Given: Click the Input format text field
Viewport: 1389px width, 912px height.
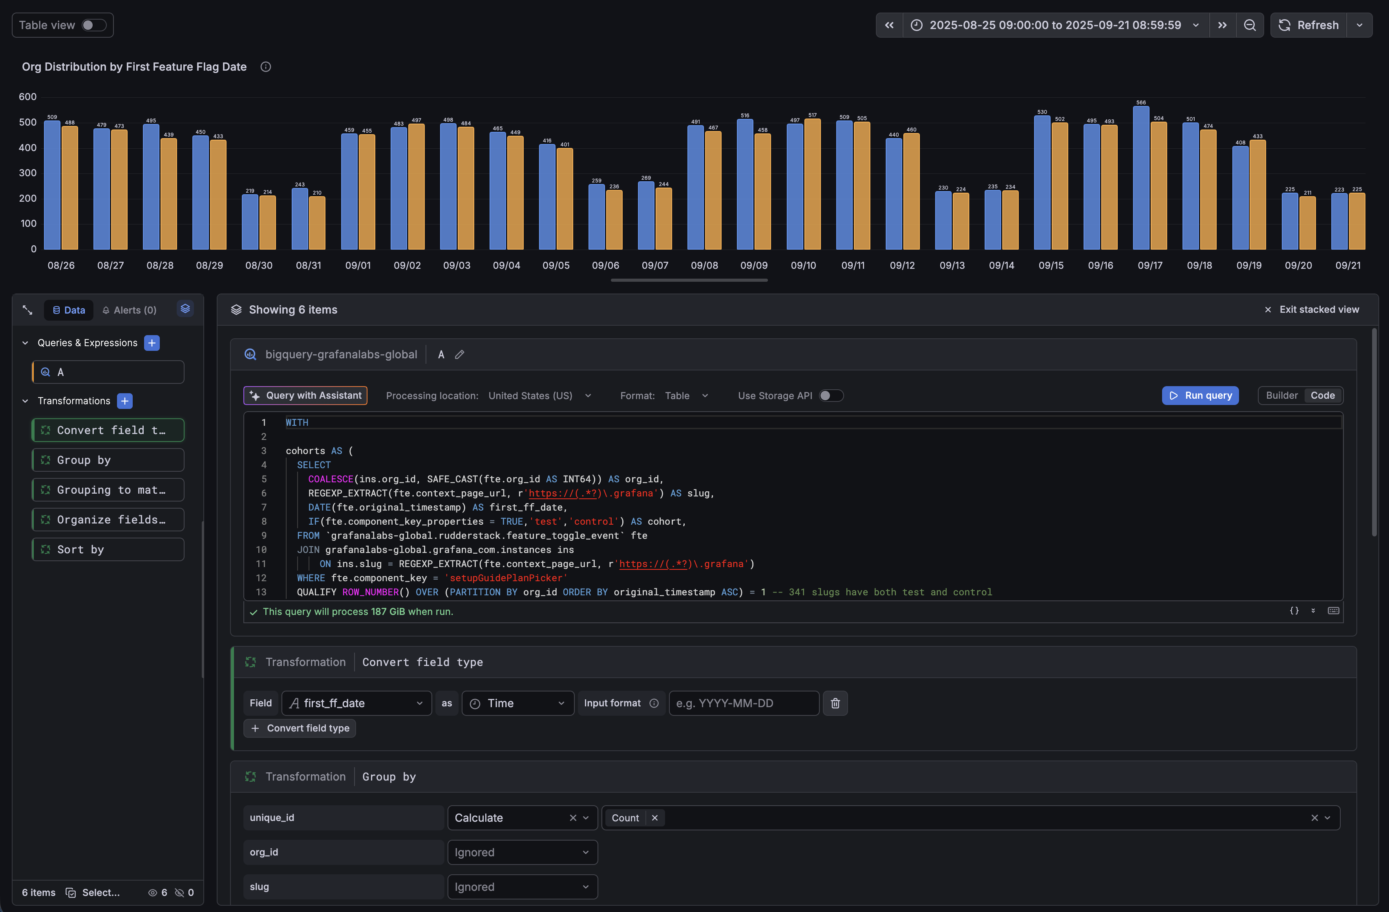Looking at the screenshot, I should pos(744,703).
